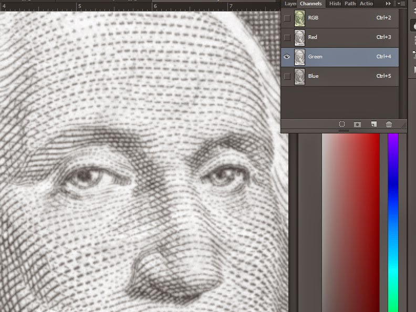Open the Actions tab
Screen dimensions: 416x312
coord(366,4)
